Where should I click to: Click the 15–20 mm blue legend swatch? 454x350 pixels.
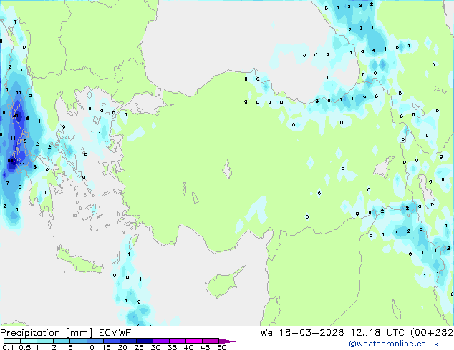pyautogui.click(x=111, y=341)
